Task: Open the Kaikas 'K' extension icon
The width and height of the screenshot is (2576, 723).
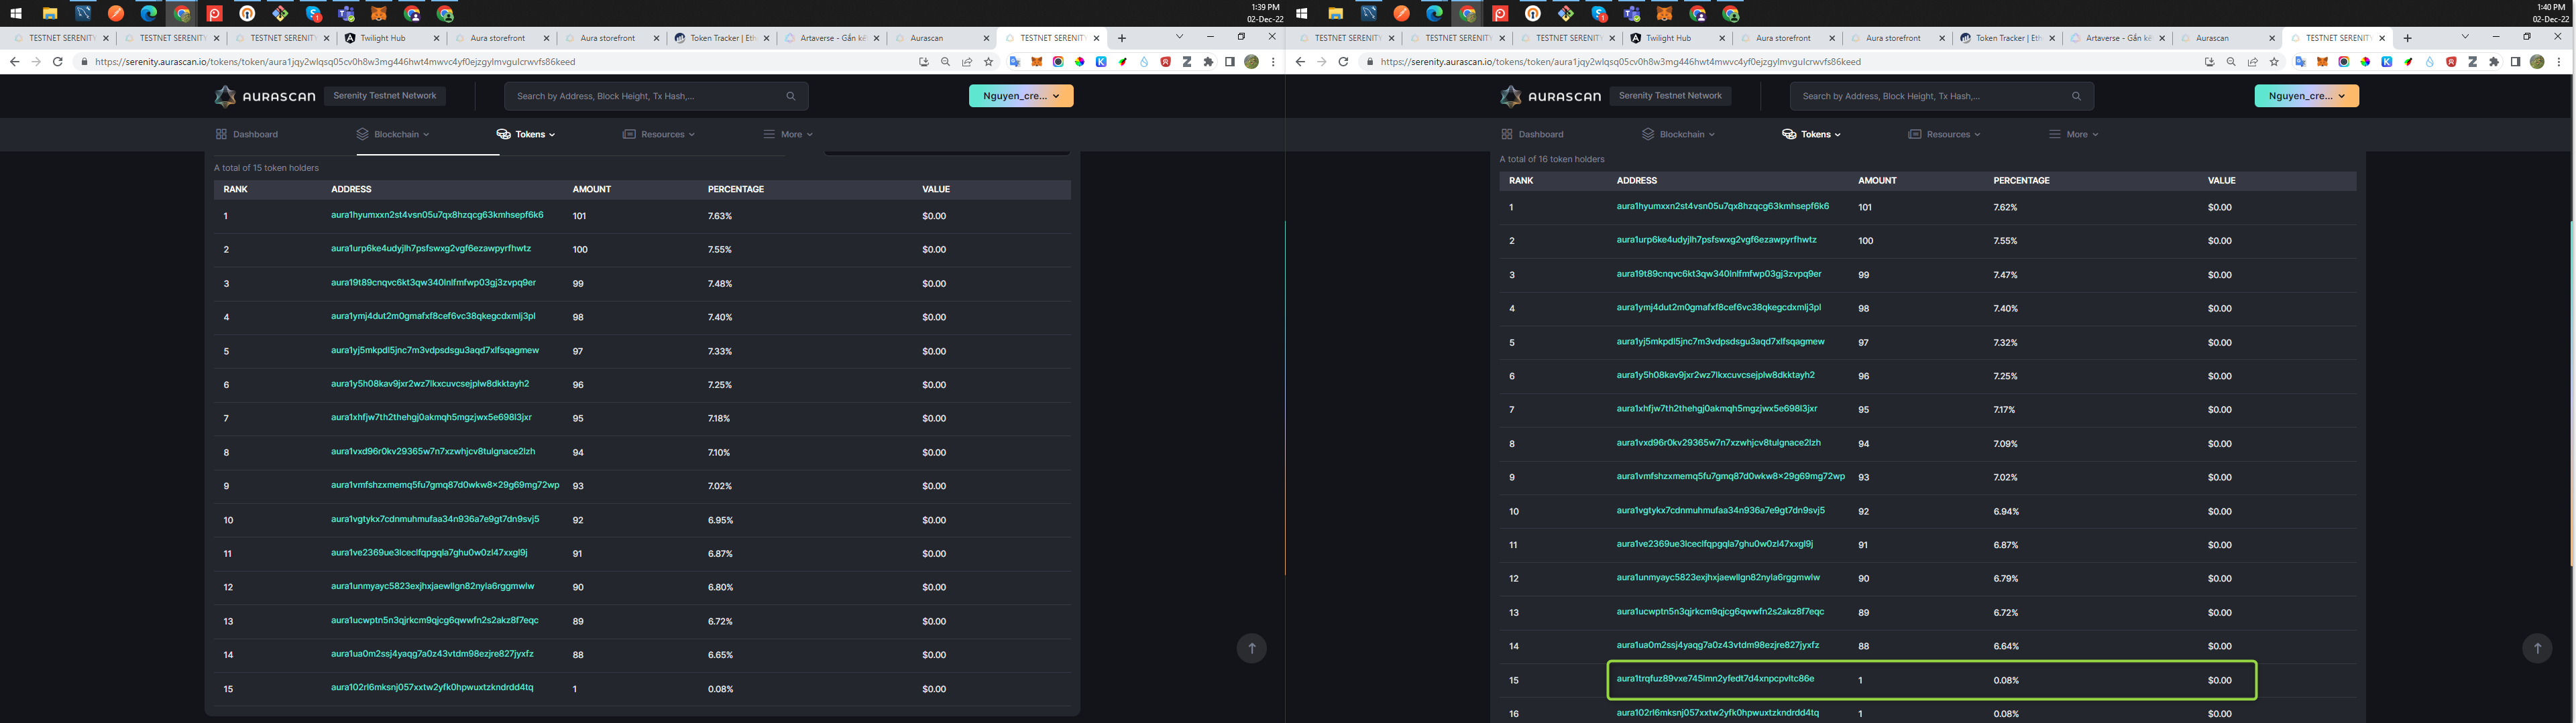Action: pos(1101,62)
